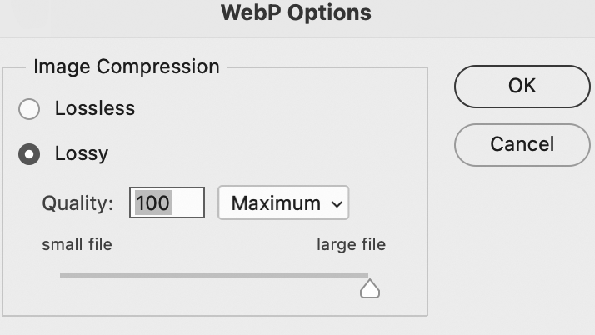Confirm settings with the OK button
Screen dimensions: 595x335
pos(522,86)
